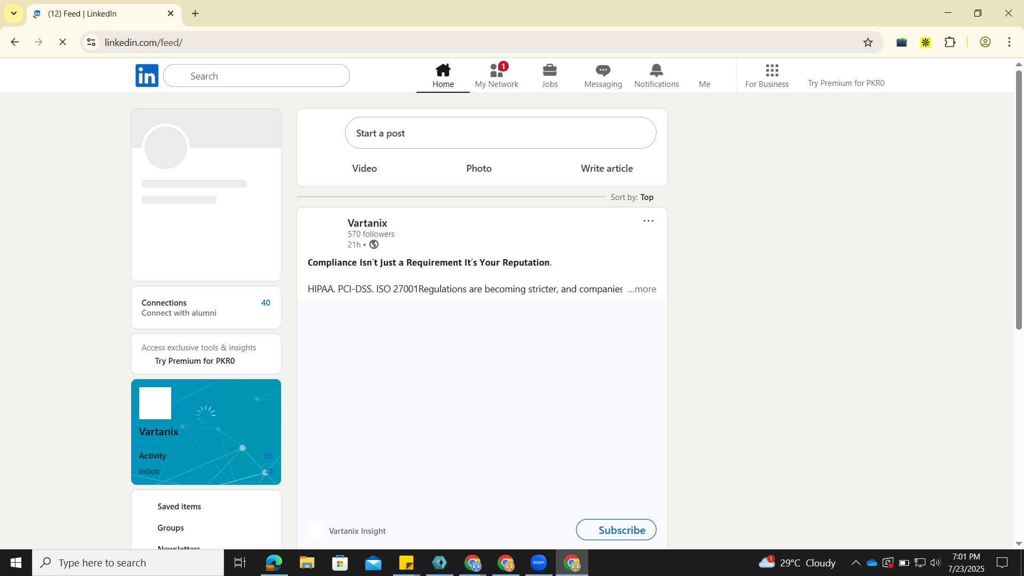This screenshot has height=576, width=1024.
Task: Open Vartanix post author name
Action: [x=367, y=223]
